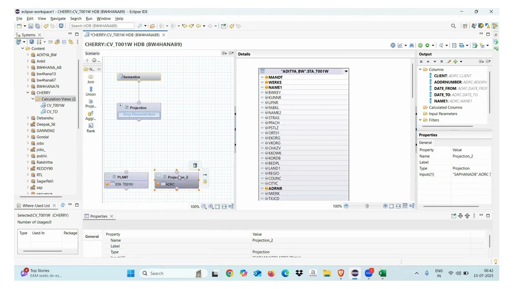Switch to the CHERRY::CV_T001W editor tab
The image size is (514, 289).
pyautogui.click(x=125, y=35)
